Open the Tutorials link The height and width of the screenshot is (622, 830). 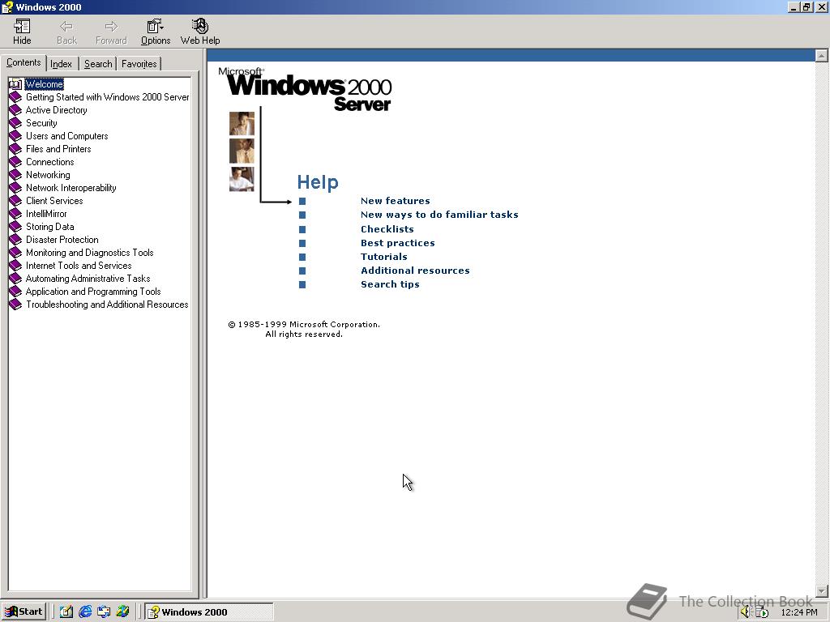(384, 257)
